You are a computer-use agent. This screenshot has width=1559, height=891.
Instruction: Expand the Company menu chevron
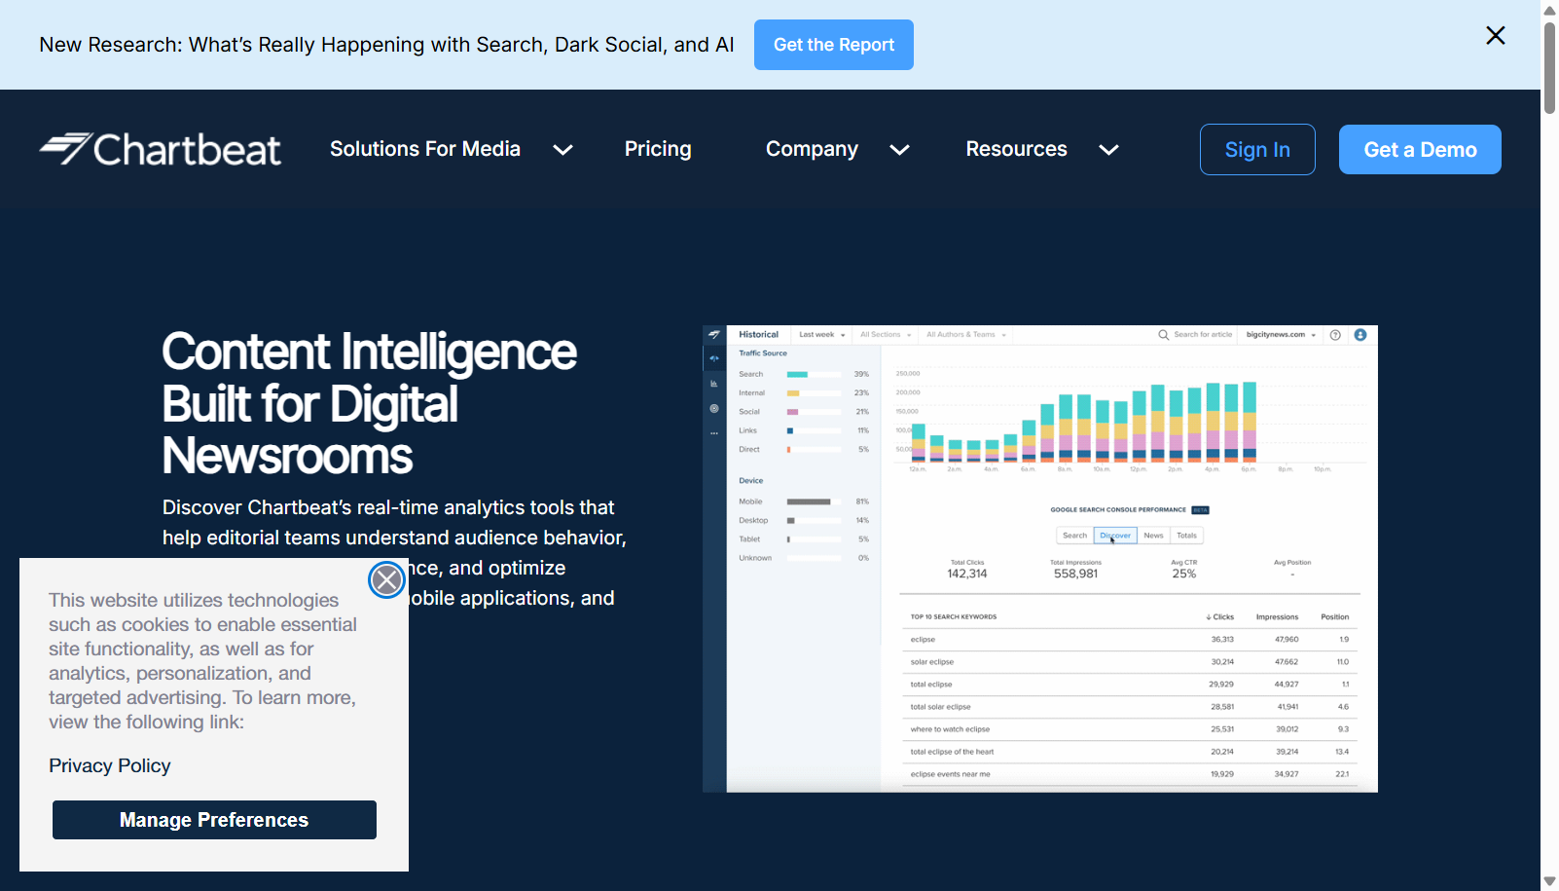[900, 150]
